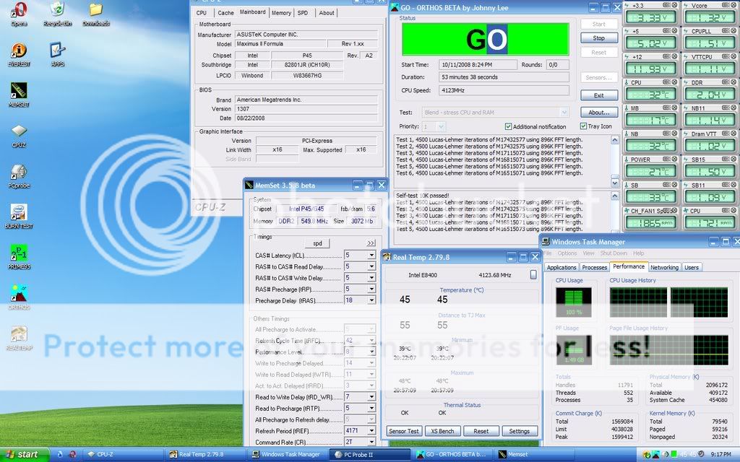Close the SB15 monitor panel in PC Probe
The height and width of the screenshot is (462, 740).
click(735, 159)
